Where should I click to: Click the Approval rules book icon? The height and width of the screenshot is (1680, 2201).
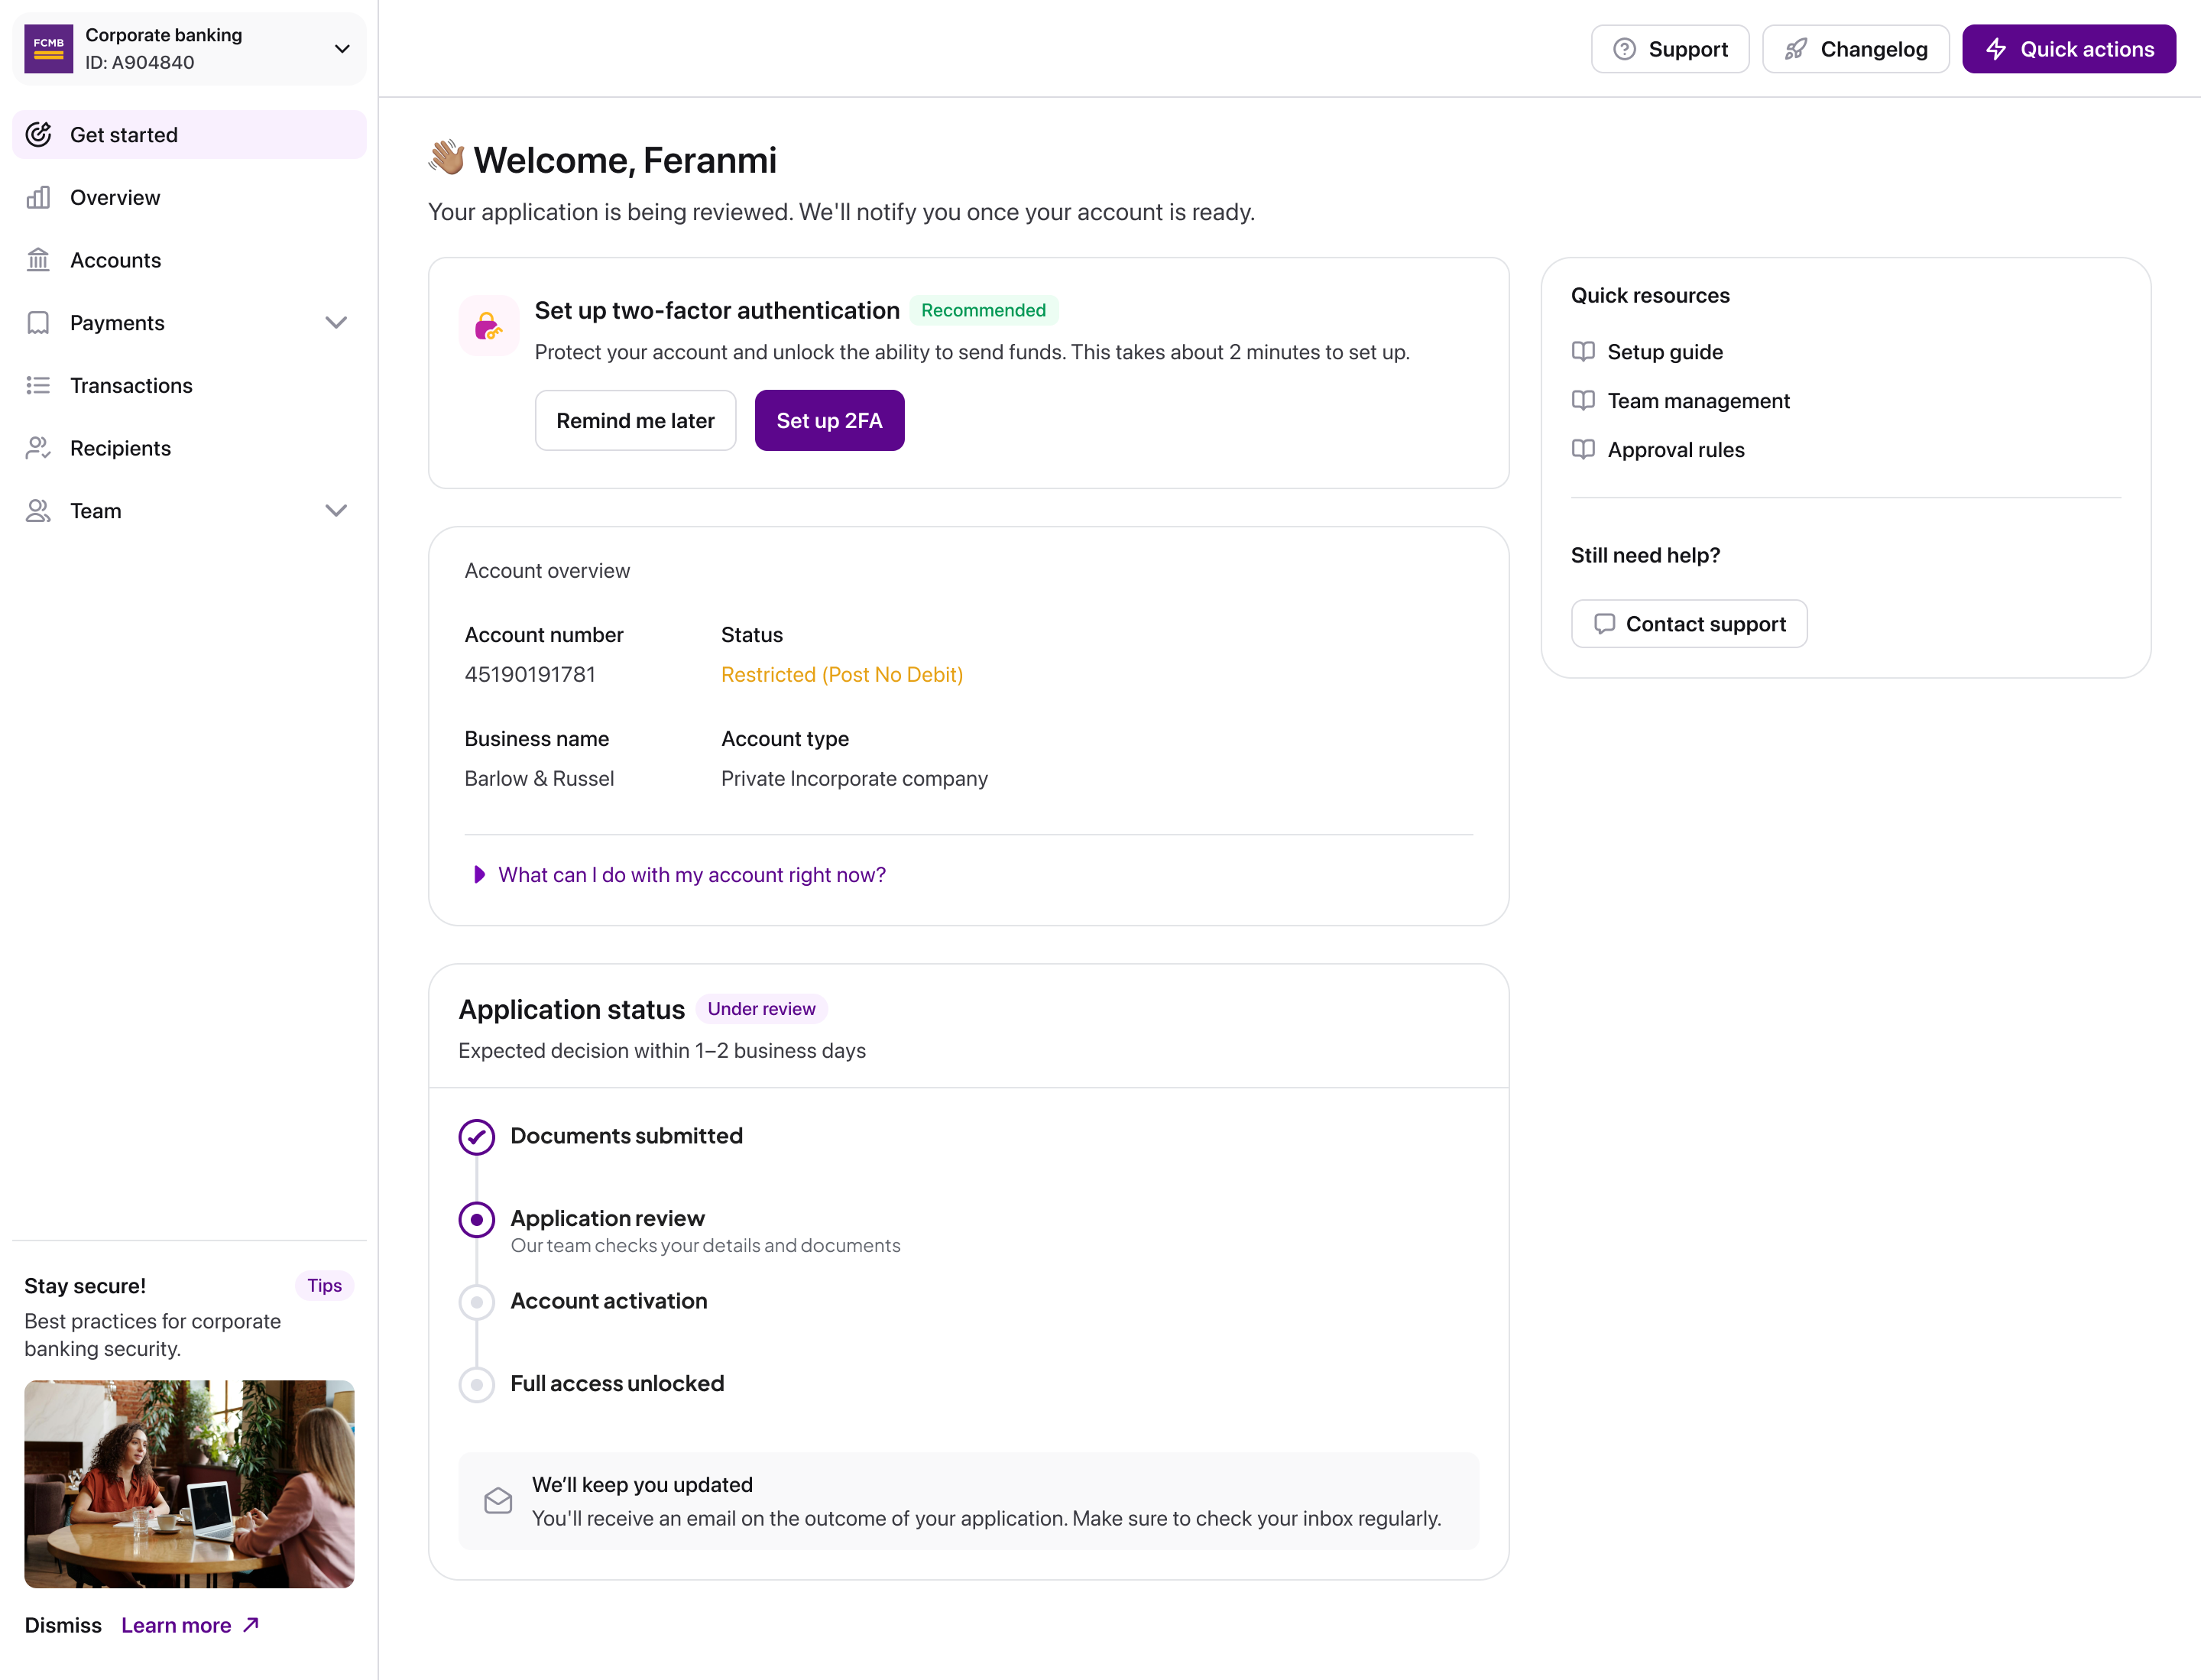pos(1582,449)
